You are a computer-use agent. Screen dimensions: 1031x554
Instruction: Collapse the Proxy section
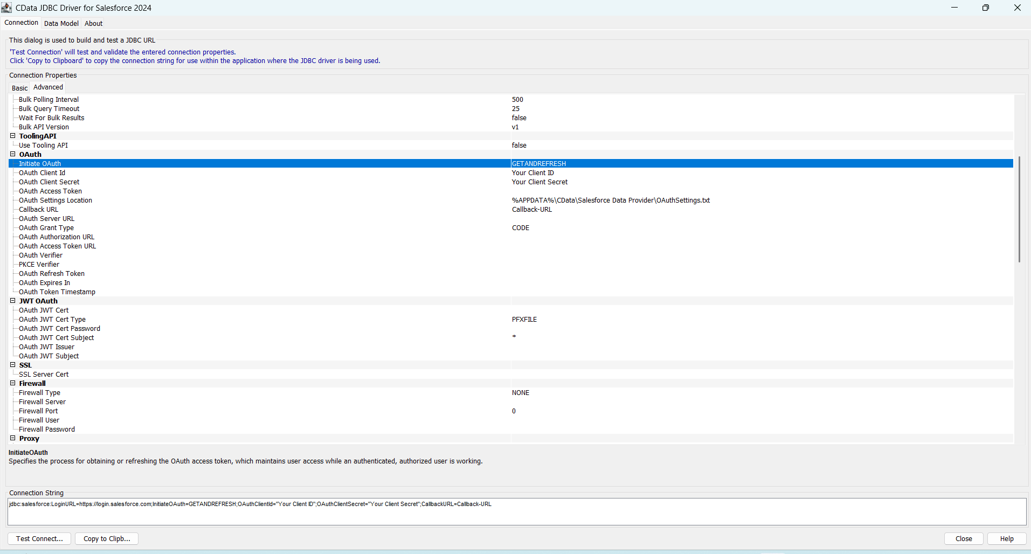(x=13, y=438)
